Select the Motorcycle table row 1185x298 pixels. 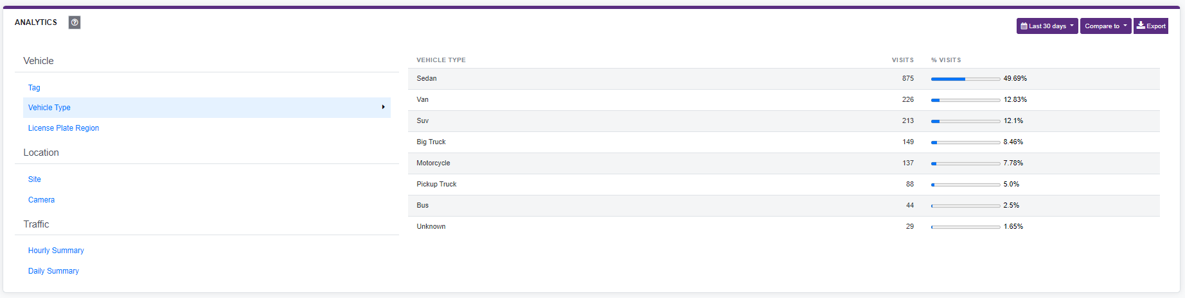click(433, 163)
